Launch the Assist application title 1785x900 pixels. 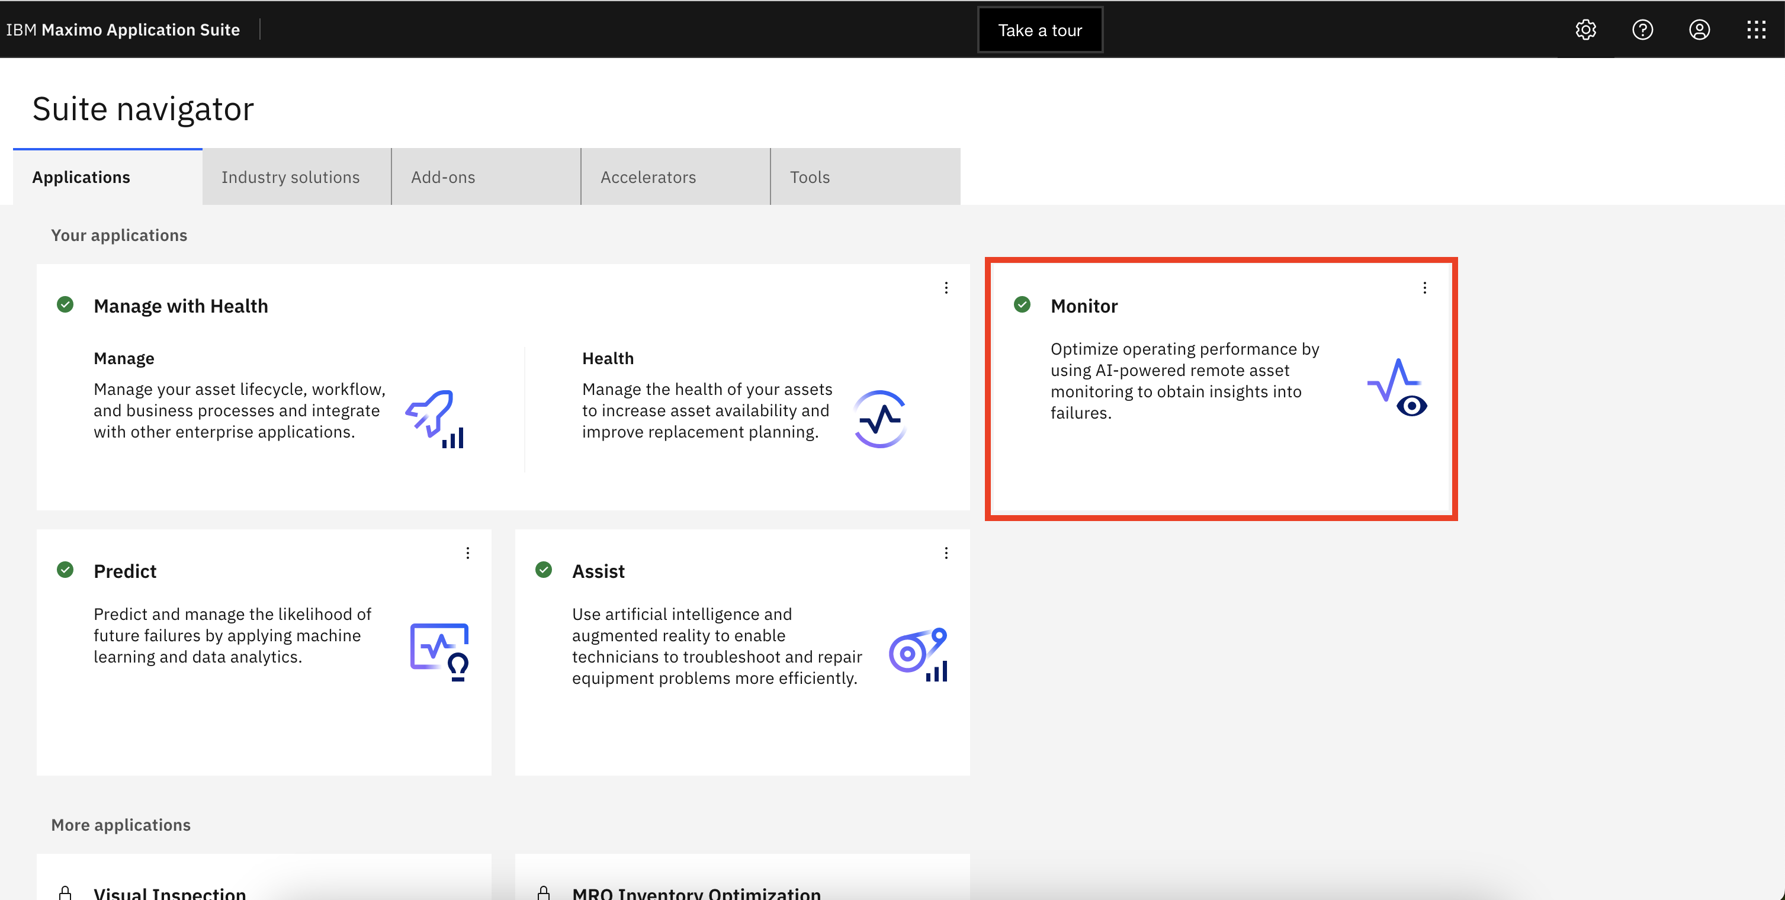[x=598, y=571]
